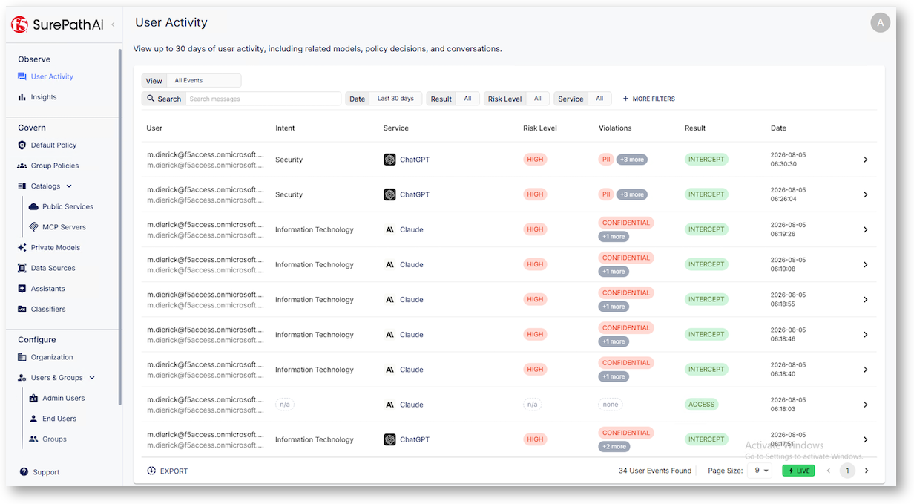Open the Insights bar chart icon
Viewport: 914px width, 504px height.
click(x=22, y=97)
